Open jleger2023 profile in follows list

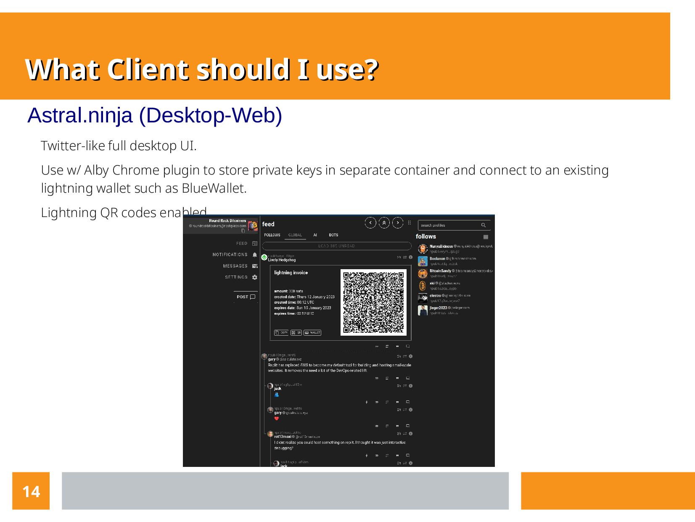click(455, 310)
